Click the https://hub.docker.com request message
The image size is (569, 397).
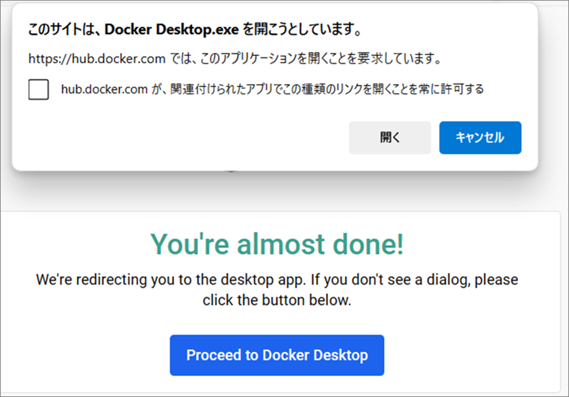pos(234,59)
